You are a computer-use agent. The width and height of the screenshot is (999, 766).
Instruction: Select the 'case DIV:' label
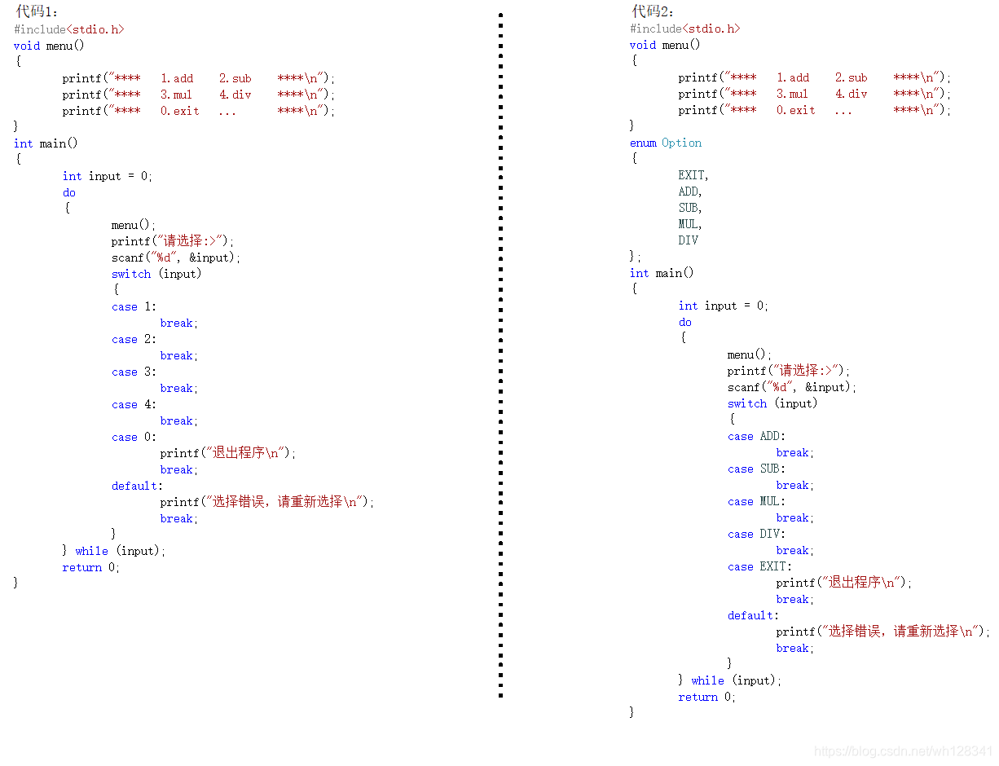click(x=757, y=534)
